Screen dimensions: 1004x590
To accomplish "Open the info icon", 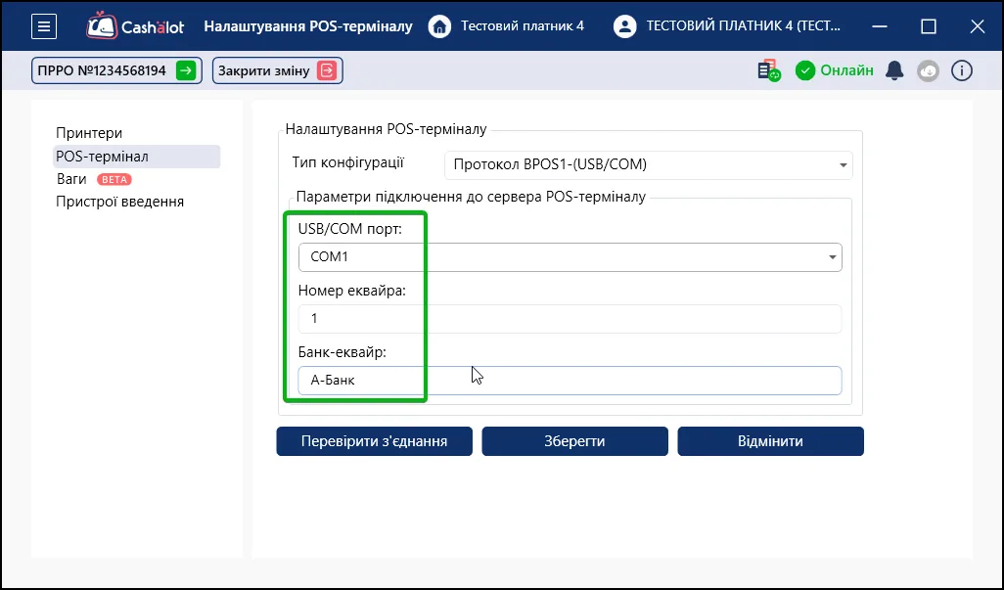I will pos(962,70).
